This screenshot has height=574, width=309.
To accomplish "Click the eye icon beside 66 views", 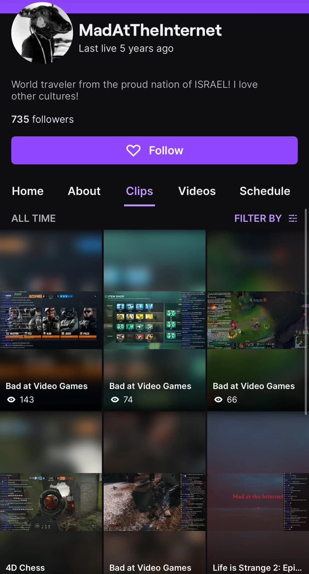I will (x=218, y=399).
